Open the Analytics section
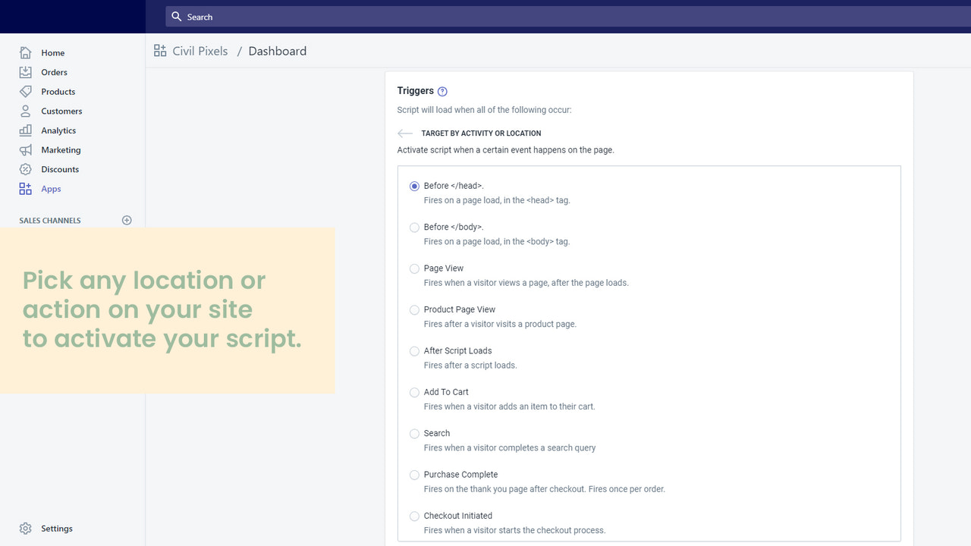 coord(58,130)
